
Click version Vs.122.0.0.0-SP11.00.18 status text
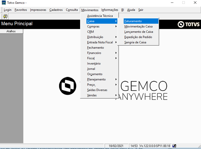point(155,146)
